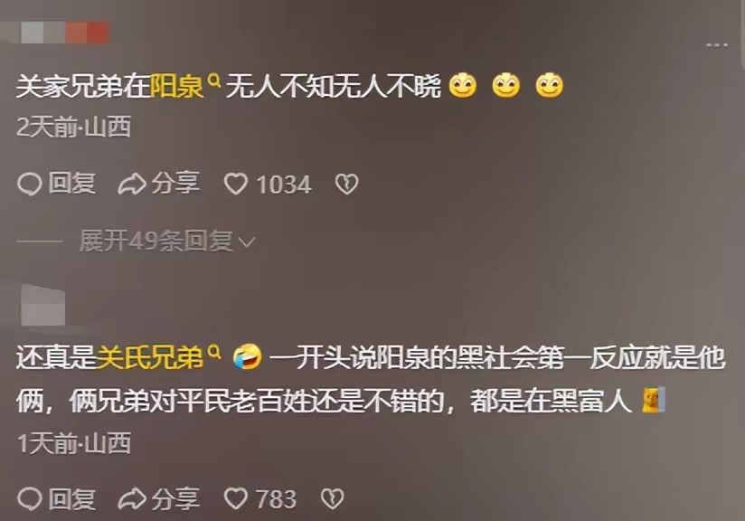Viewport: 745px width, 521px height.
Task: Dislike second comment via broken heart icon
Action: pos(332,499)
